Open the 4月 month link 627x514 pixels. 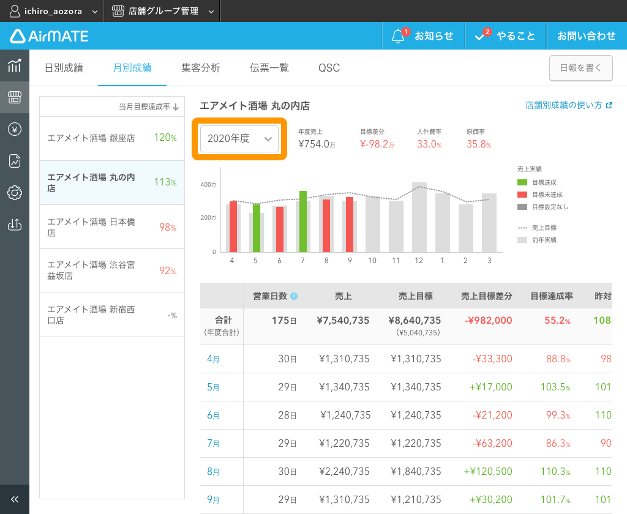click(213, 359)
